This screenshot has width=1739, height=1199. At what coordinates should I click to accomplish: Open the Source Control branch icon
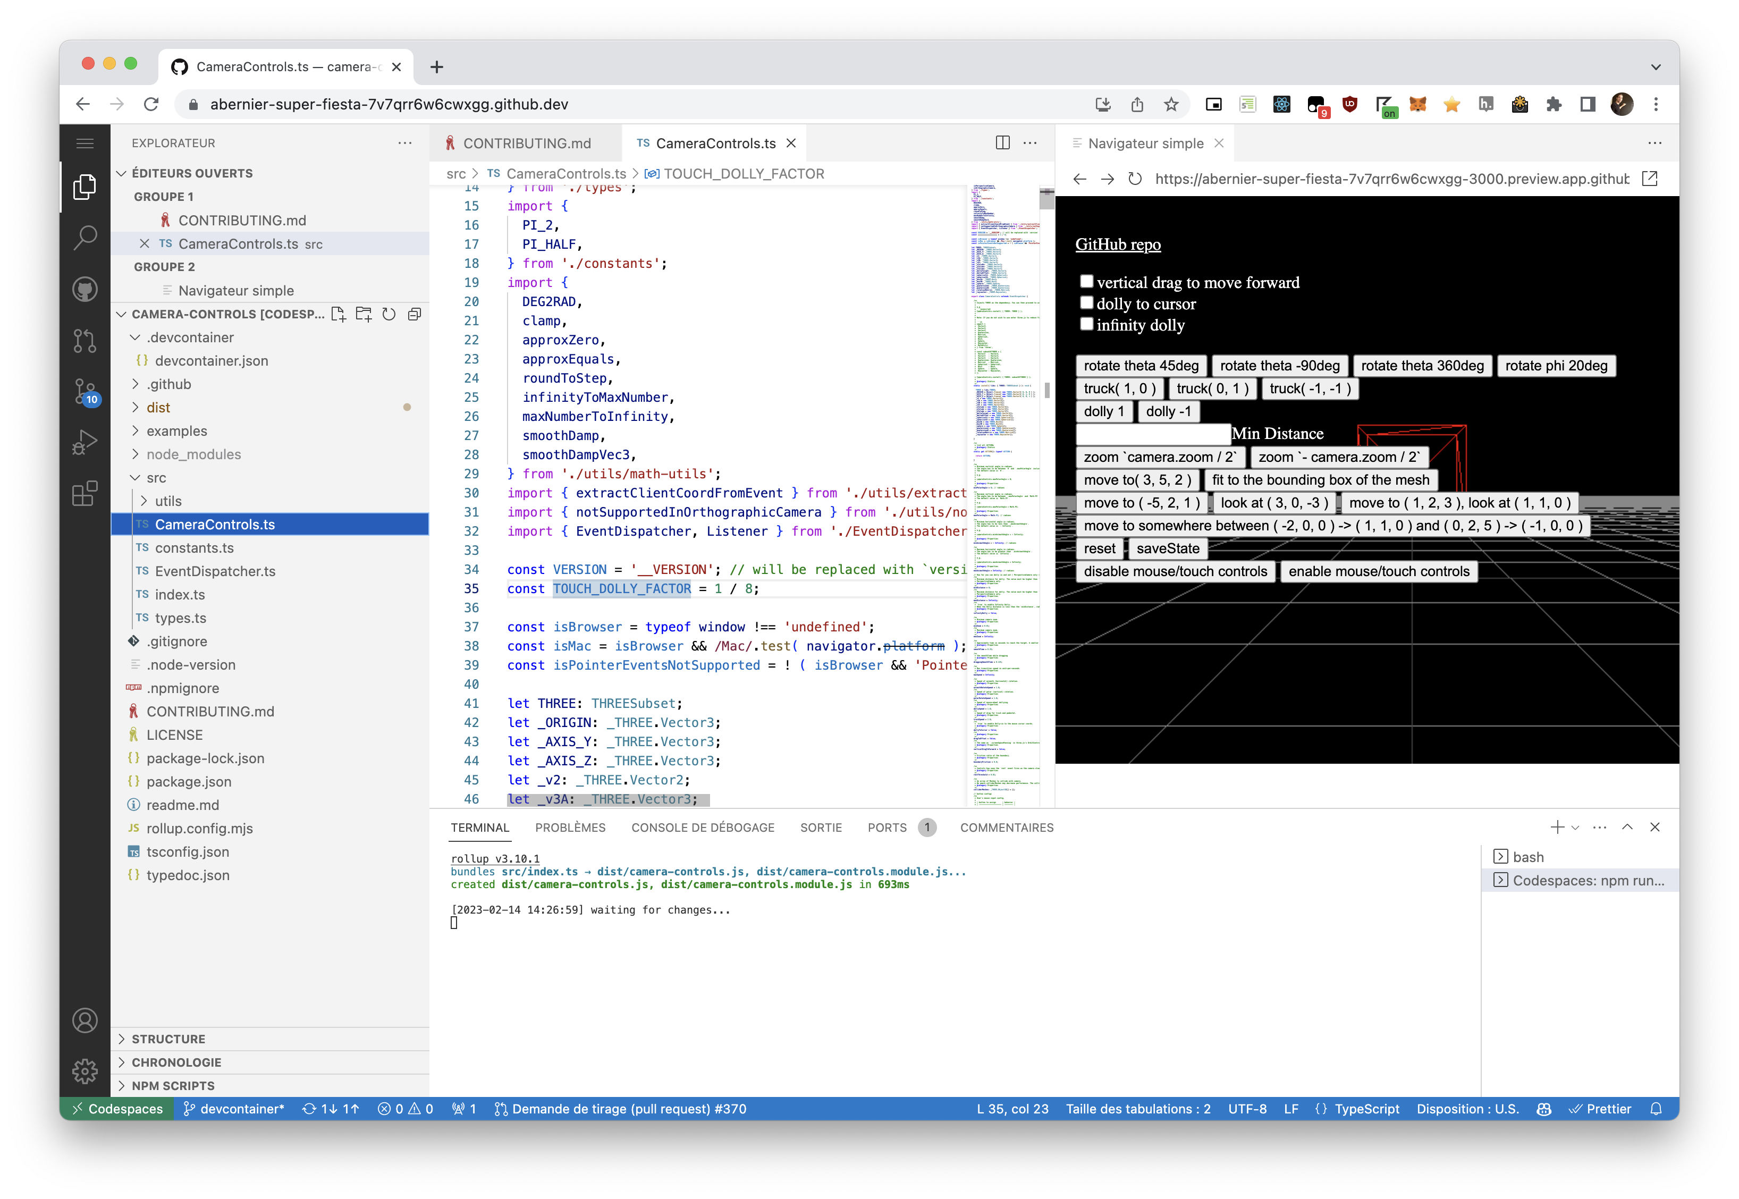85,340
